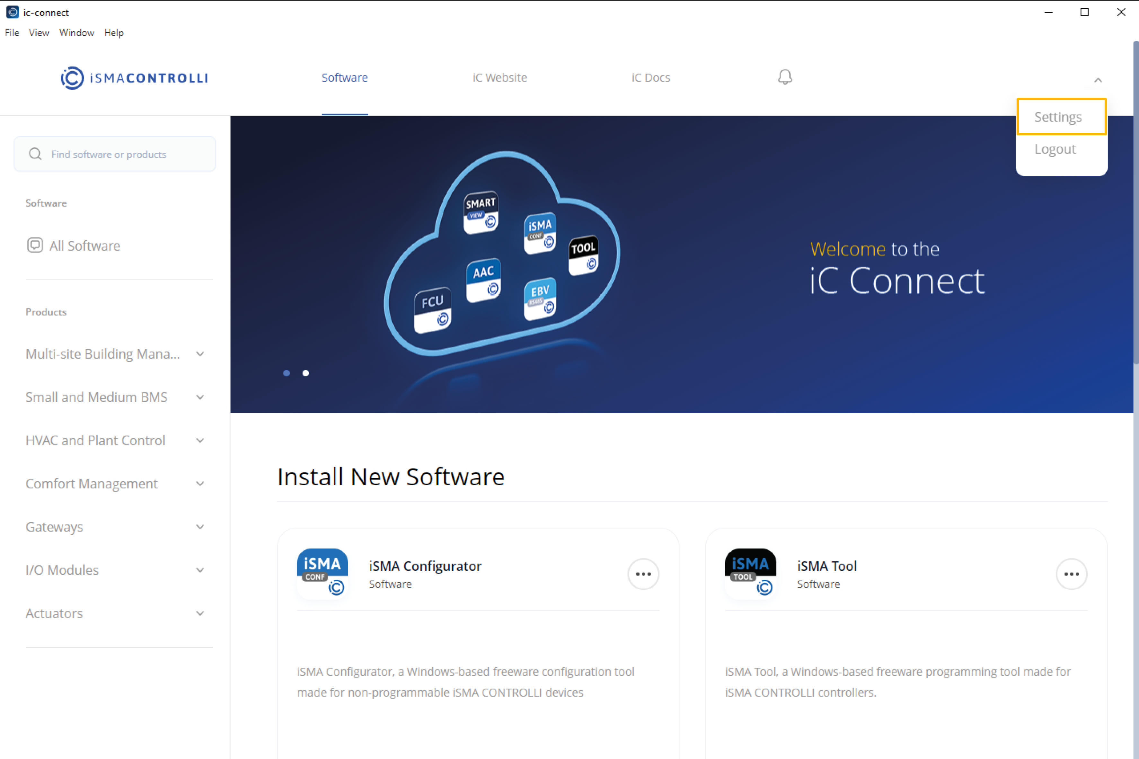Expand Comfort Management category

tap(200, 484)
